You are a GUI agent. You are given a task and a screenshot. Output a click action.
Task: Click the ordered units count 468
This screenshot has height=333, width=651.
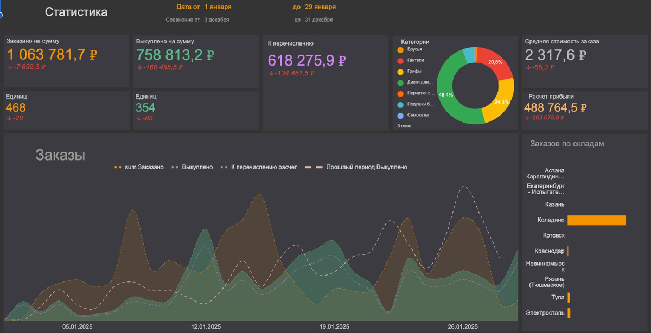pyautogui.click(x=16, y=107)
